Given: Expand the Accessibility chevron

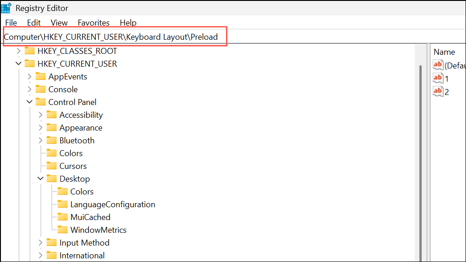Looking at the screenshot, I should [40, 115].
